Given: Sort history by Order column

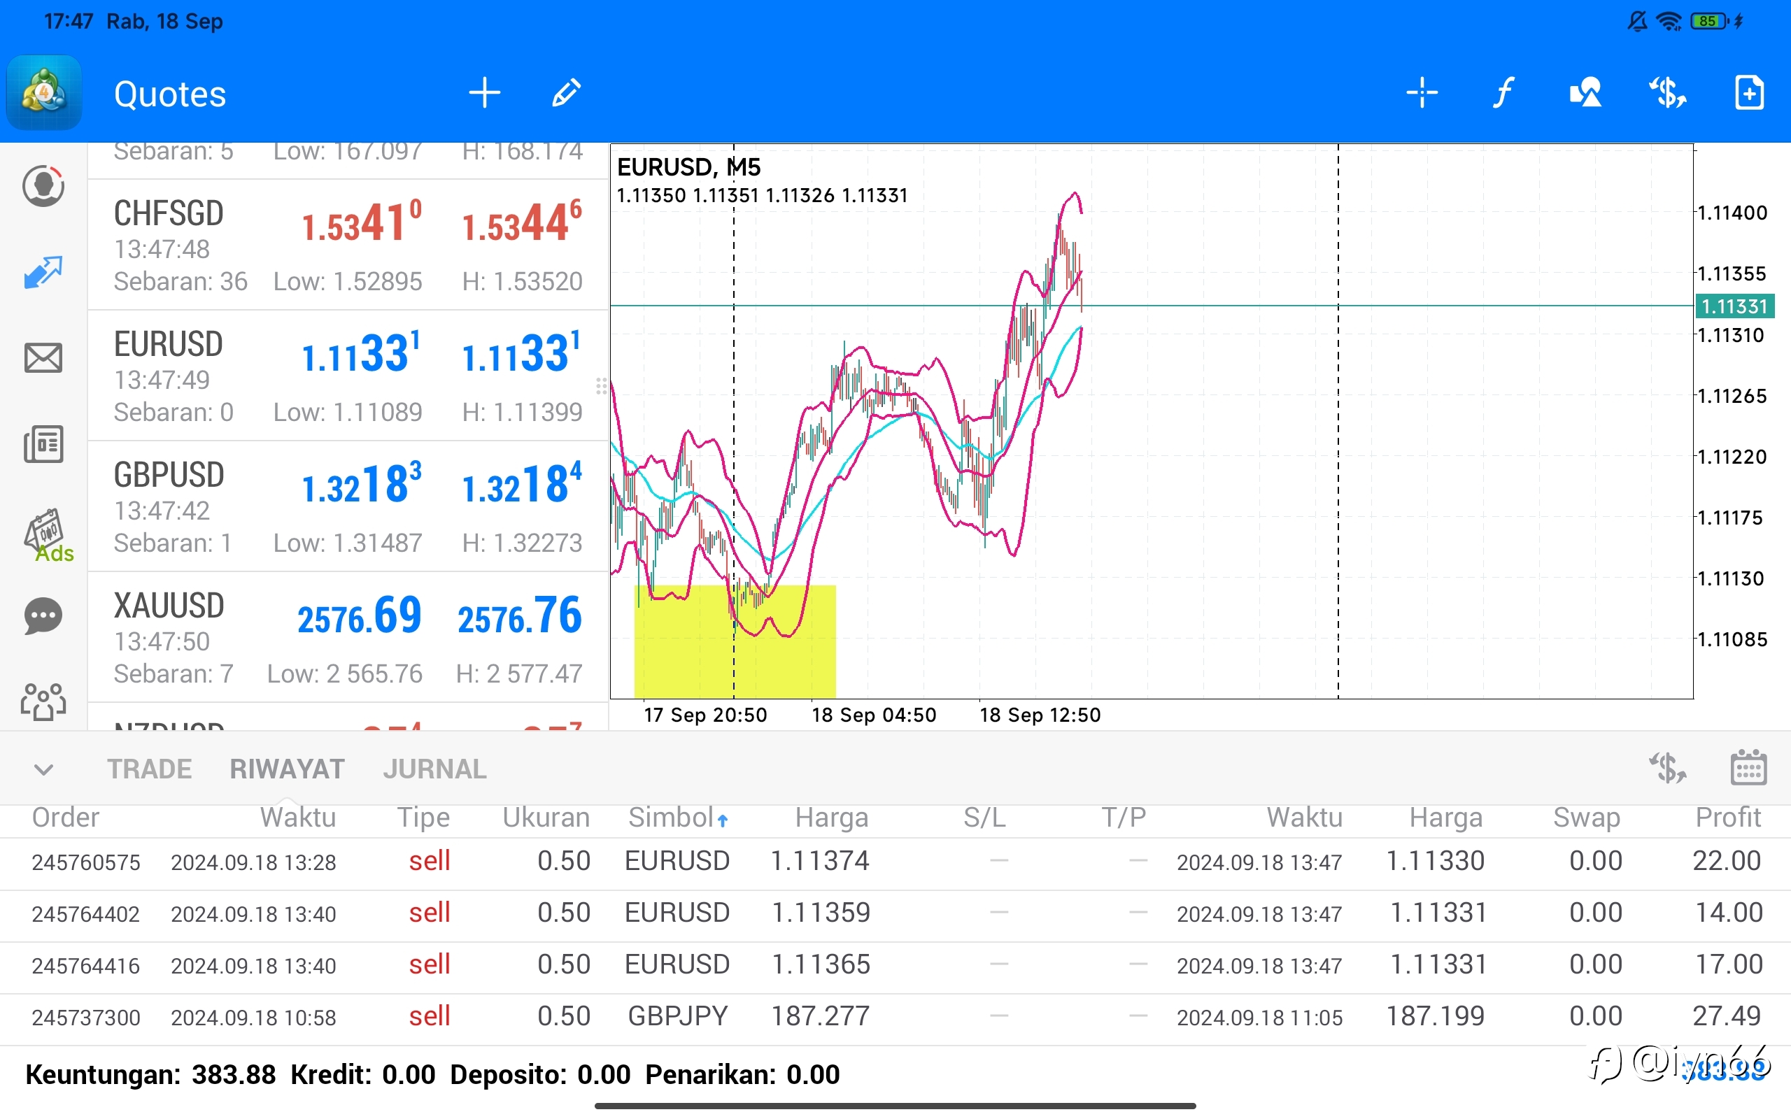Looking at the screenshot, I should (x=65, y=818).
